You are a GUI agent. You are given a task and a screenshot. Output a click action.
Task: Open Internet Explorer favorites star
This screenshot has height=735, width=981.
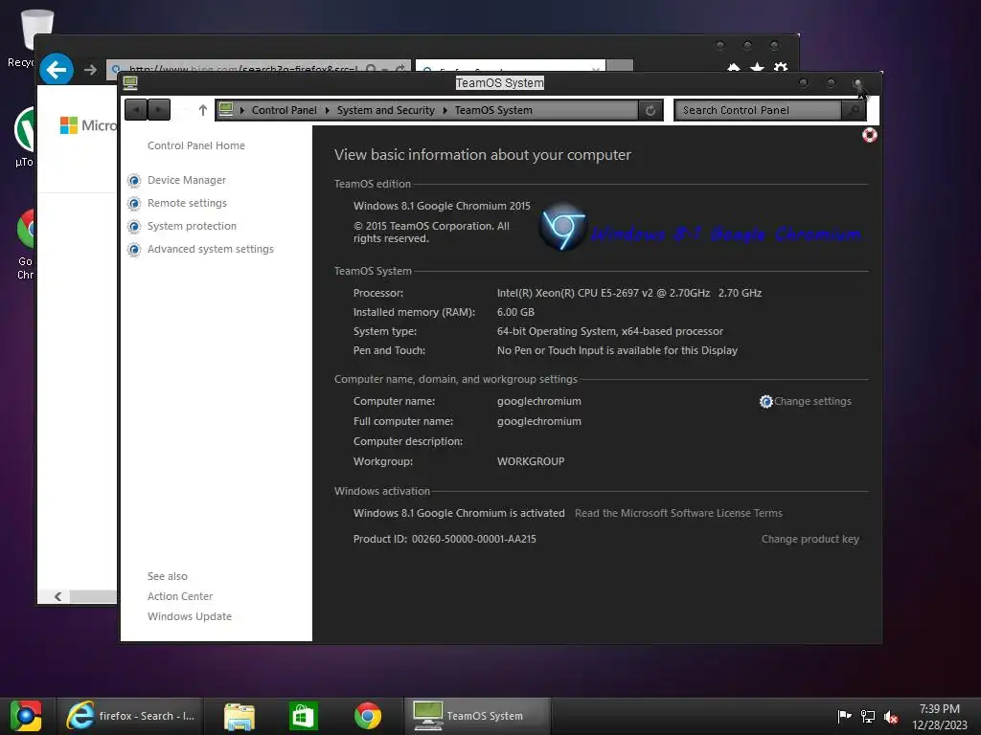[x=757, y=67]
